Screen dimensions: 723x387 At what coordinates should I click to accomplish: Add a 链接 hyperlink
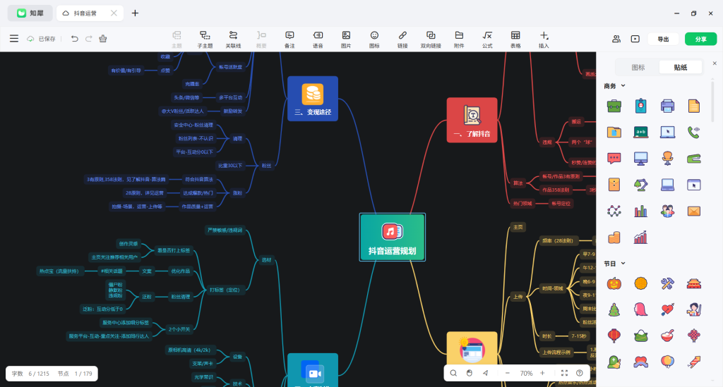click(402, 39)
